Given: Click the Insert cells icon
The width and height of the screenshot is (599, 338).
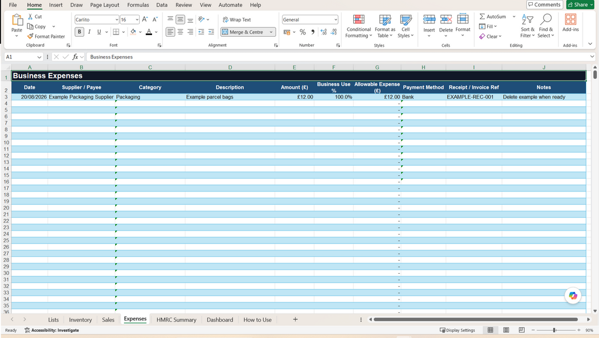Looking at the screenshot, I should coord(429,19).
